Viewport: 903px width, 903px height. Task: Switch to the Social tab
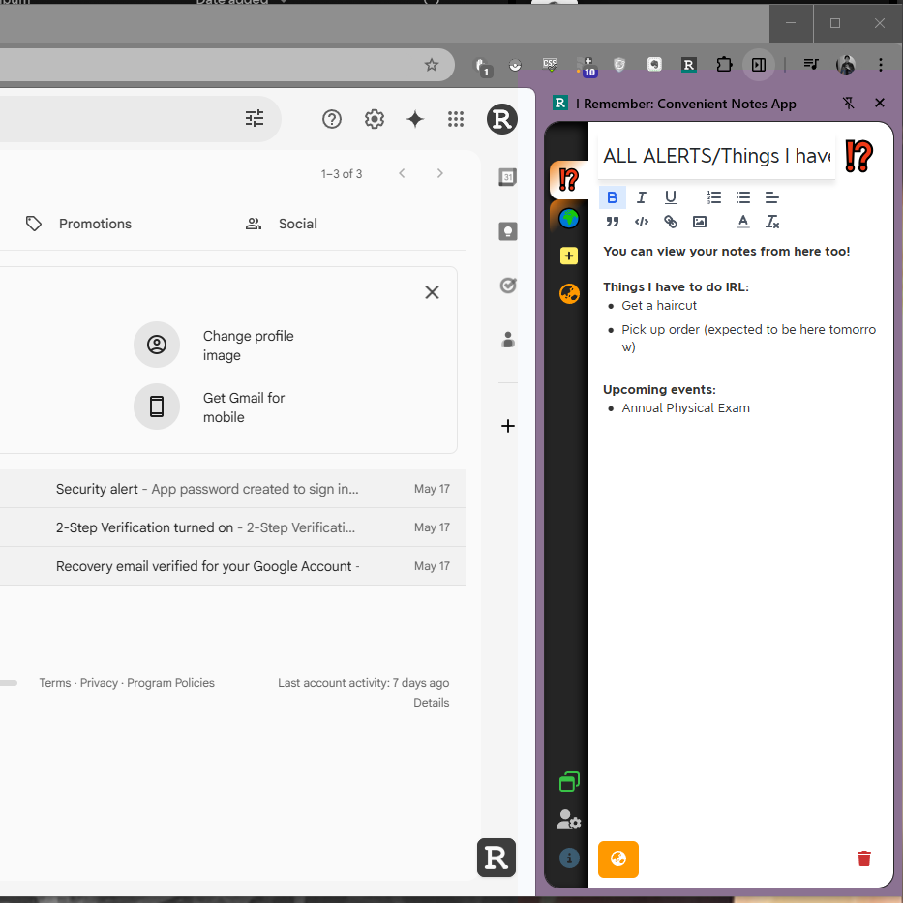[281, 224]
